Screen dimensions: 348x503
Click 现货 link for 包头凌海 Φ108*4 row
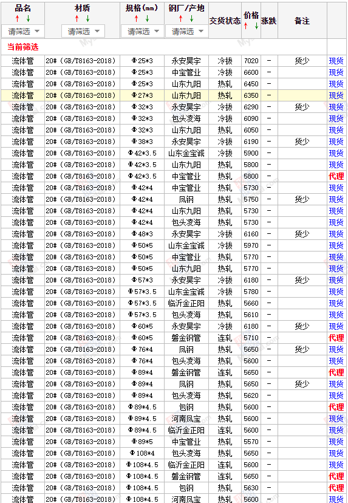336,454
